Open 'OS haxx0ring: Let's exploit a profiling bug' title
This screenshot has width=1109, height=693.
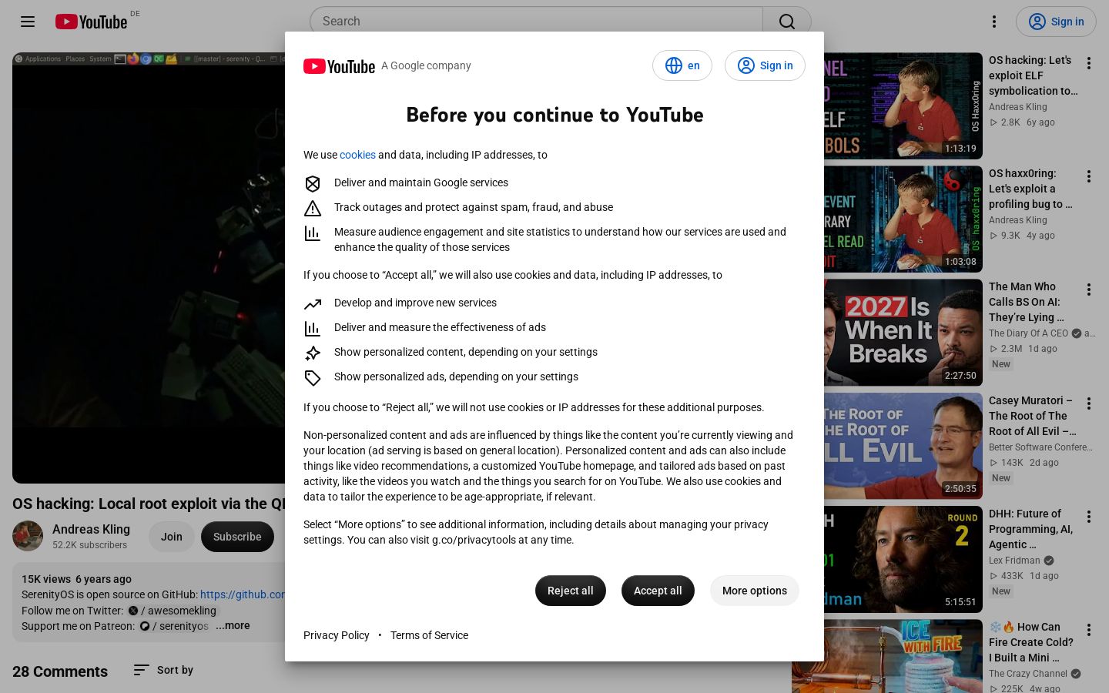[x=1031, y=189]
